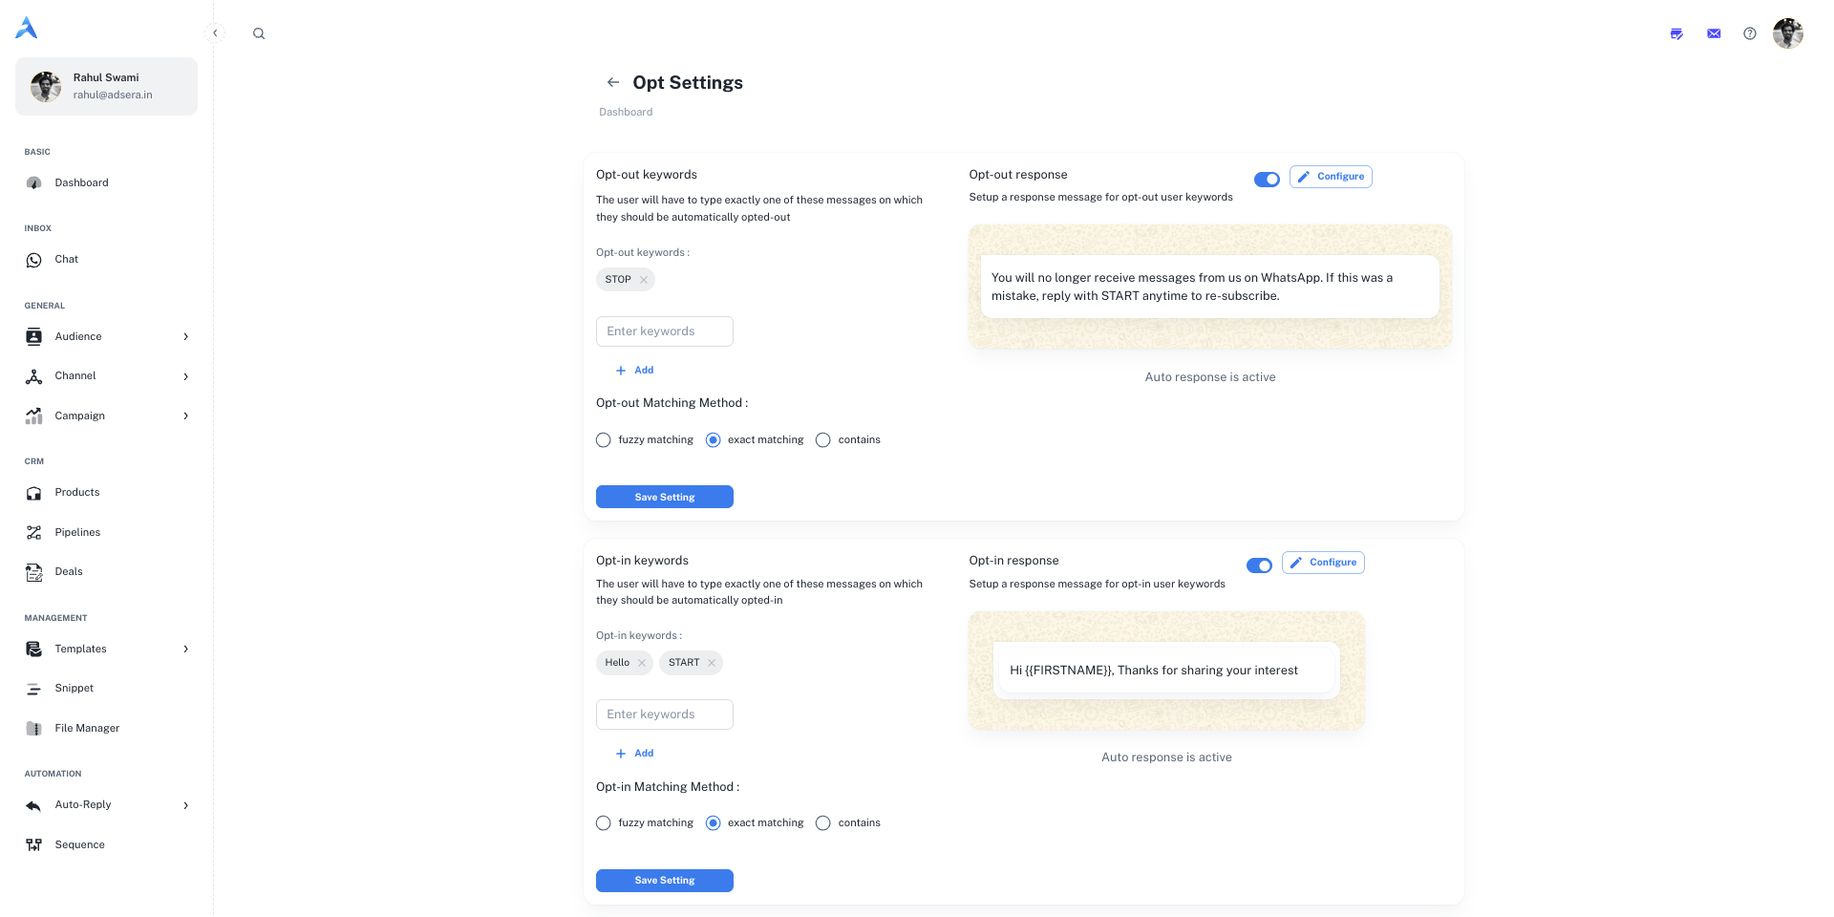Viewport: 1834px width, 917px height.
Task: Click the Opt-out Enter keywords field
Action: [664, 331]
